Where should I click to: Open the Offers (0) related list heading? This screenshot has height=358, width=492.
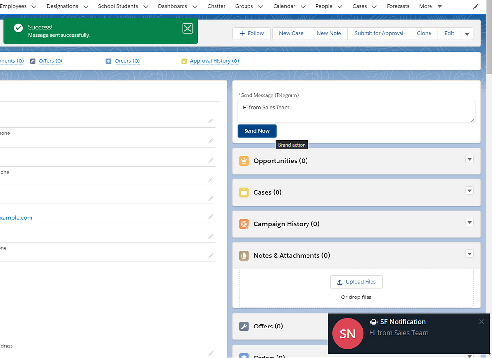tap(268, 327)
